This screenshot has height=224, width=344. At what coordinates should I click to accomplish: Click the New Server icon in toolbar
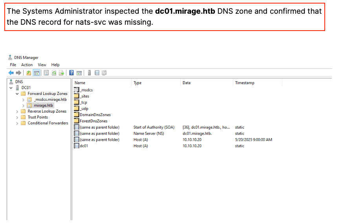90,73
